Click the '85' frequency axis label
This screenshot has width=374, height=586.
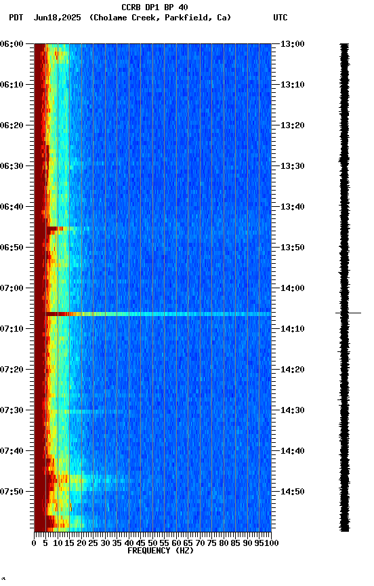pos(236,543)
